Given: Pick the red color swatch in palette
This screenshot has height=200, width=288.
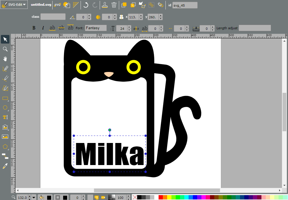Looking at the screenshot, I should point(161,197).
